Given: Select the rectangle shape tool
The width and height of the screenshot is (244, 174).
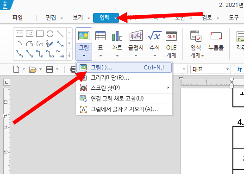Looking at the screenshot, I should 40,34.
